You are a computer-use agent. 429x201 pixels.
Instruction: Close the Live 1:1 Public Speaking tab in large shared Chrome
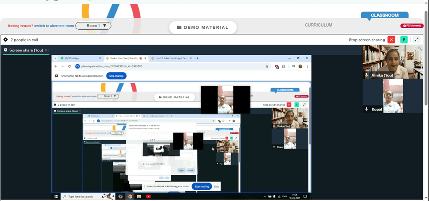[191, 58]
